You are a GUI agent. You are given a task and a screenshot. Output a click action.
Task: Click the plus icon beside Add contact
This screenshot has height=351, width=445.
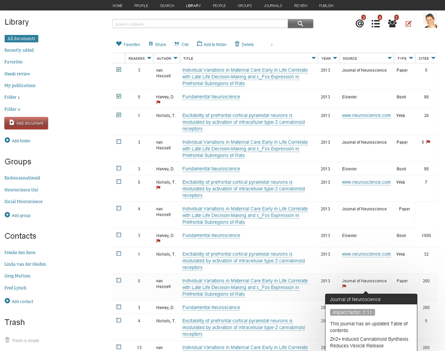(x=7, y=301)
